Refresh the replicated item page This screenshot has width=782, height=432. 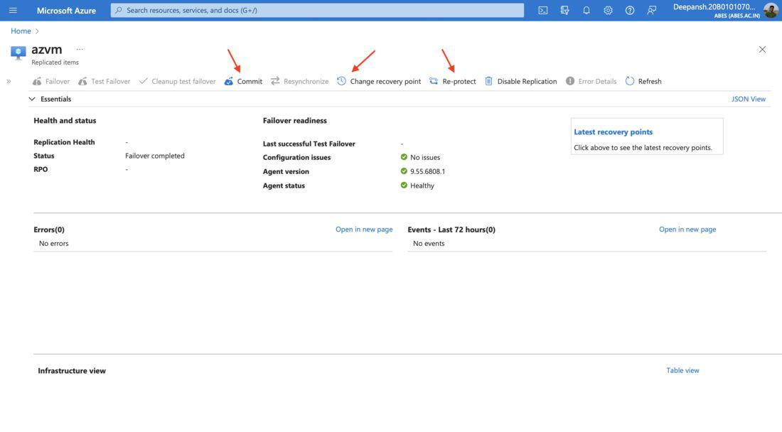643,81
